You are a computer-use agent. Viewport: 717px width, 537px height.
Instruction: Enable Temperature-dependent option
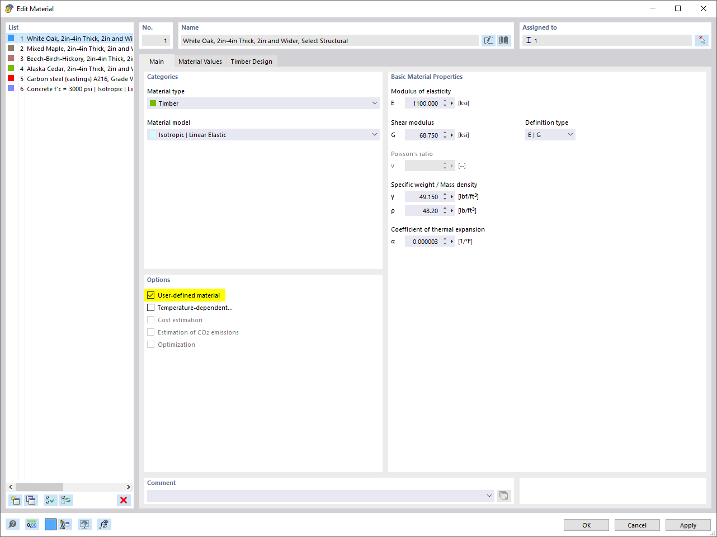click(x=150, y=307)
